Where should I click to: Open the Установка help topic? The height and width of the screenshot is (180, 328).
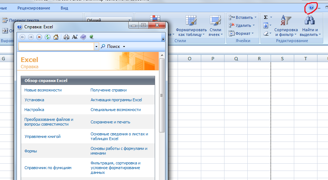[34, 100]
